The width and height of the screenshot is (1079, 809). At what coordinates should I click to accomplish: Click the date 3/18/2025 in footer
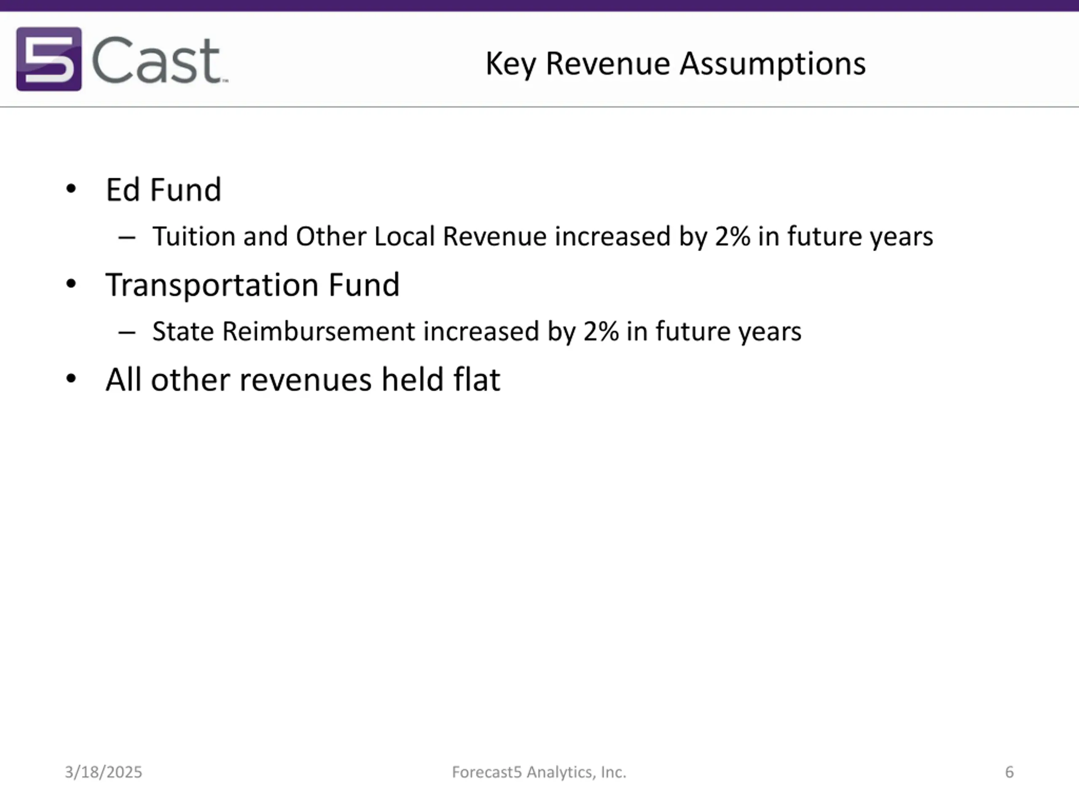[103, 772]
